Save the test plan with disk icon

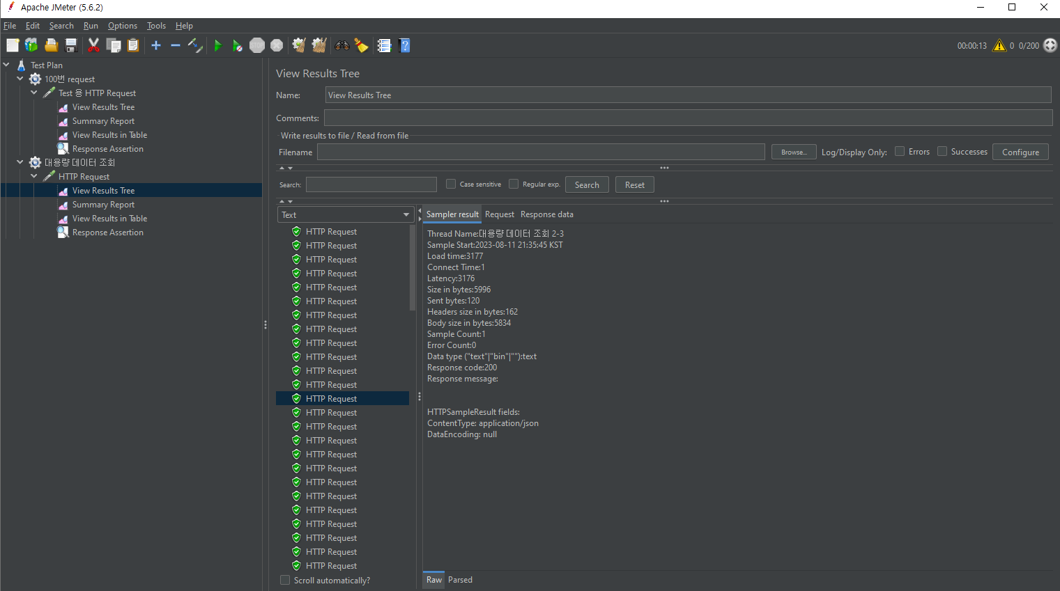pyautogui.click(x=70, y=45)
